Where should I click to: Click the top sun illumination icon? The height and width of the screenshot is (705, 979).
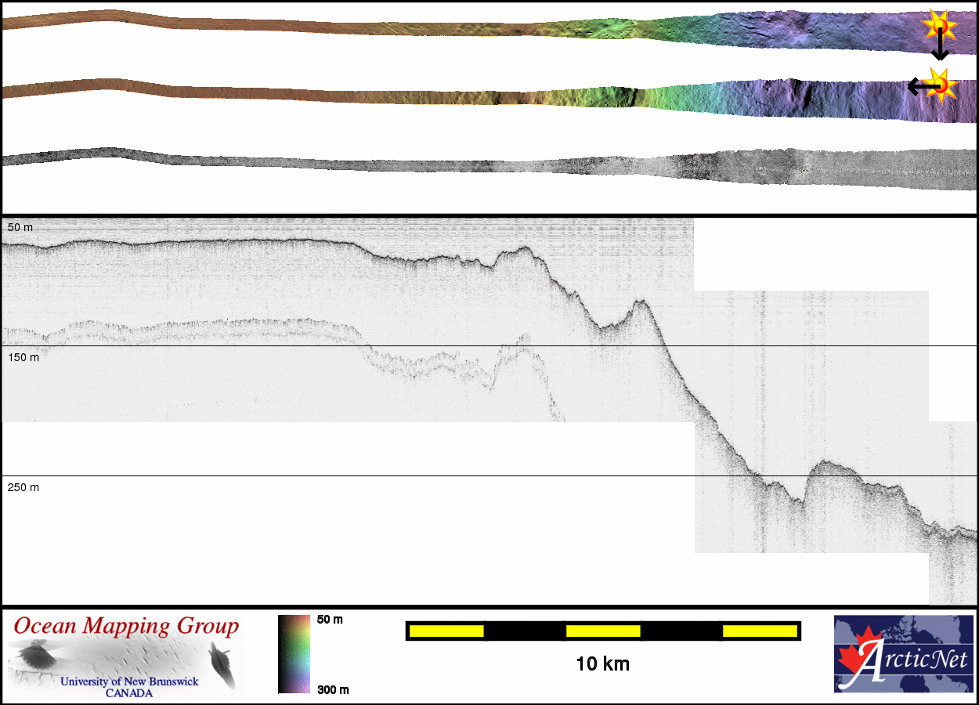pos(939,27)
